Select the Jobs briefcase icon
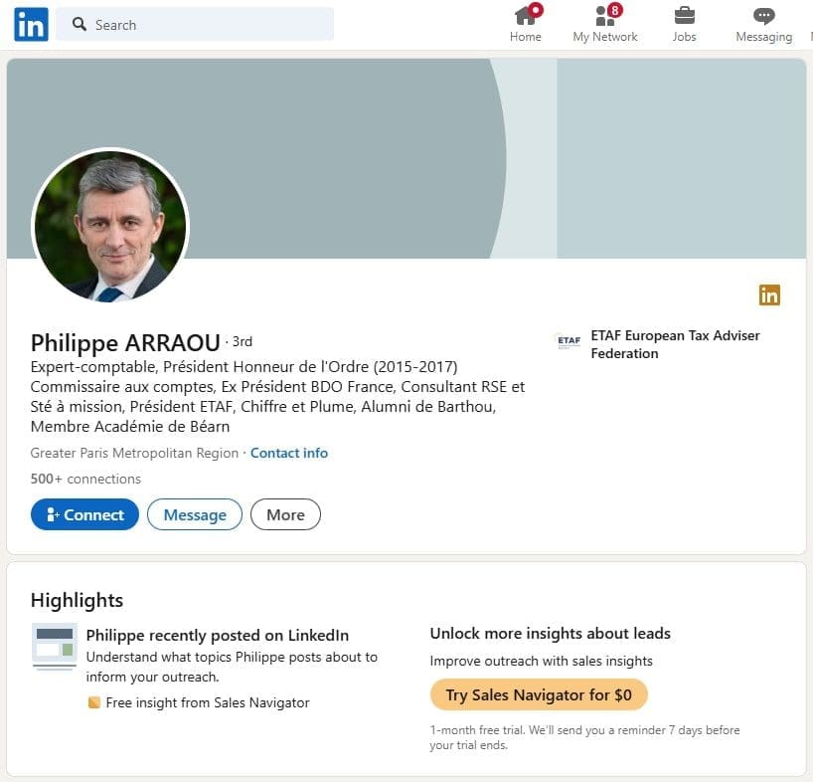813x782 pixels. [684, 17]
